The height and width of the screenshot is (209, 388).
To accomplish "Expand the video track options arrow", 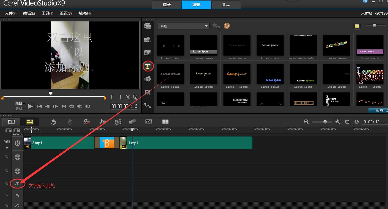I will pyautogui.click(x=7, y=148).
